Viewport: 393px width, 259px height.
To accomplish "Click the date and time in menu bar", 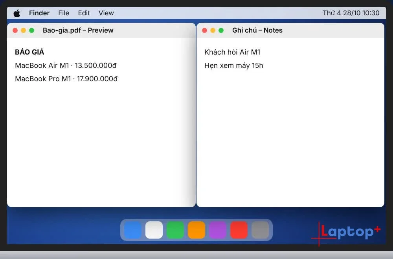I will pos(351,13).
